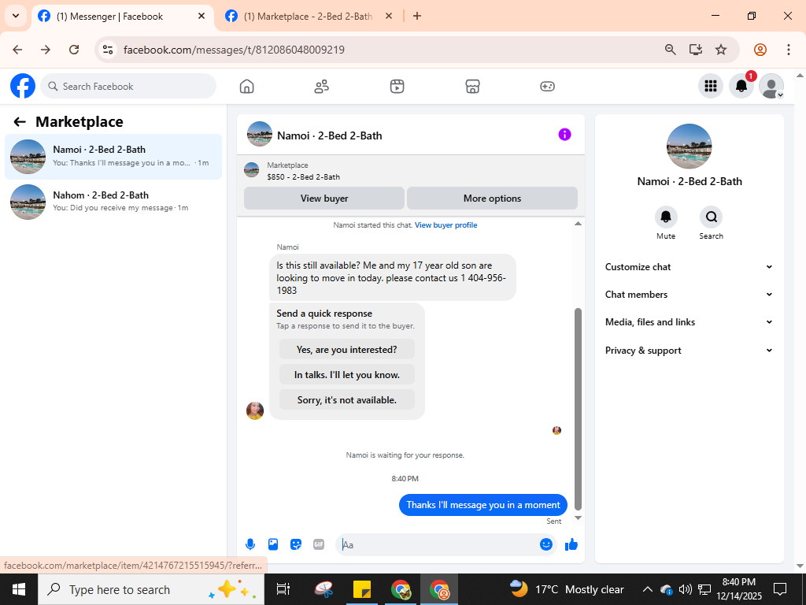Expand Media, files and links section
Viewport: 806px width, 605px height.
point(689,322)
